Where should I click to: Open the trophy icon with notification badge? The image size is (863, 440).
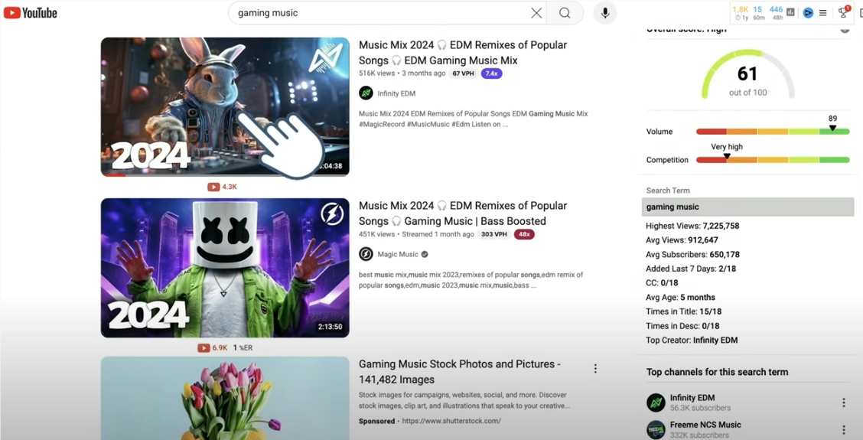[843, 12]
